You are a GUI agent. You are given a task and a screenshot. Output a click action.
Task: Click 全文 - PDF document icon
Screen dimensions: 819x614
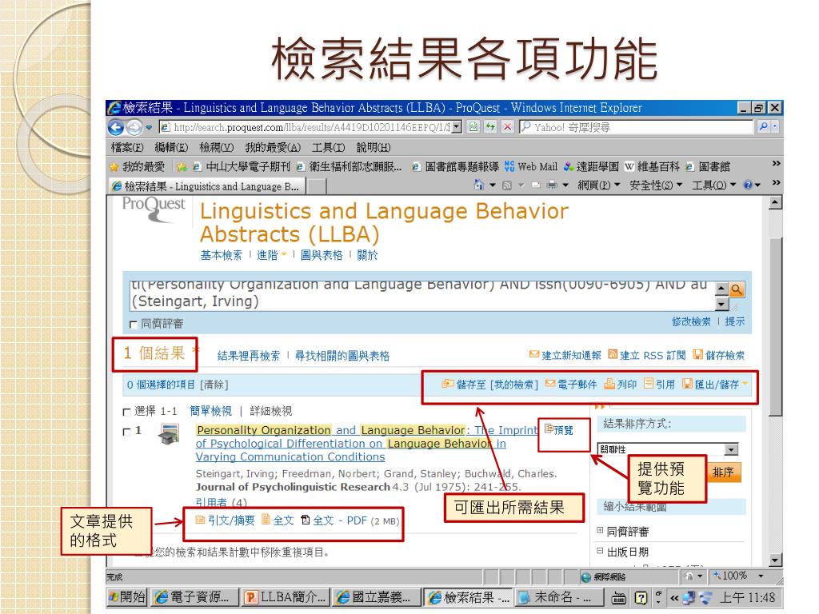[305, 520]
